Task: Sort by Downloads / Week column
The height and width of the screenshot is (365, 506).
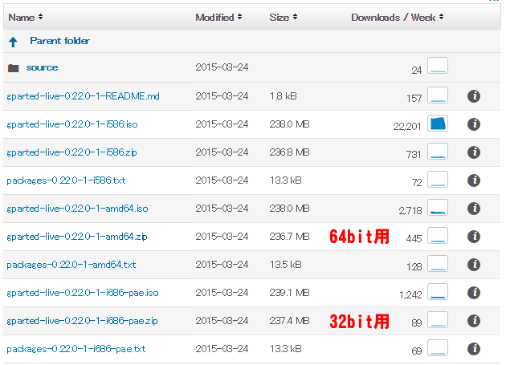Action: [398, 18]
